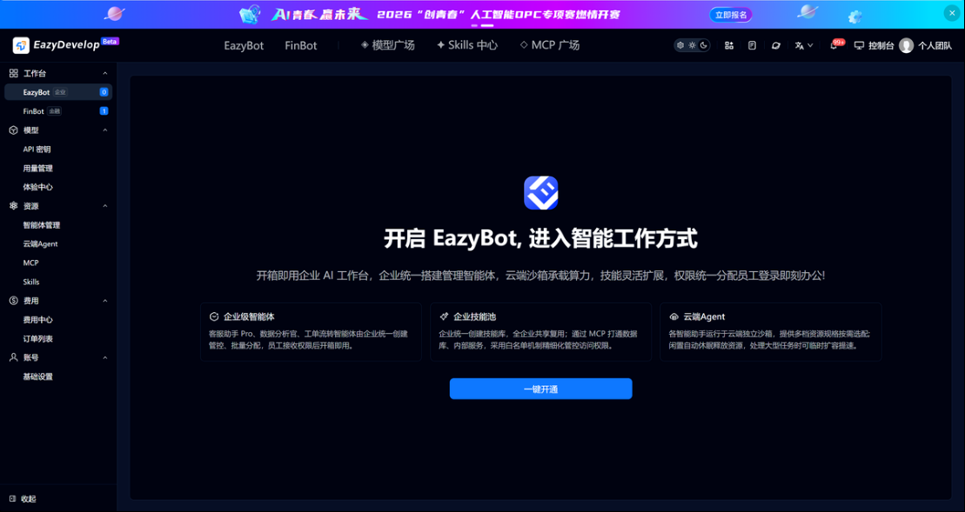Open the 控制台 console link
This screenshot has height=512, width=965.
coord(874,45)
